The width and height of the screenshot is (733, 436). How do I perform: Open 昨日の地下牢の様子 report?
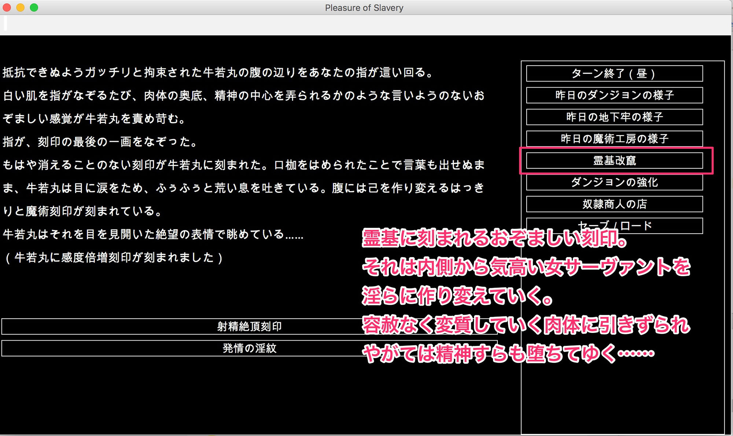coord(614,117)
